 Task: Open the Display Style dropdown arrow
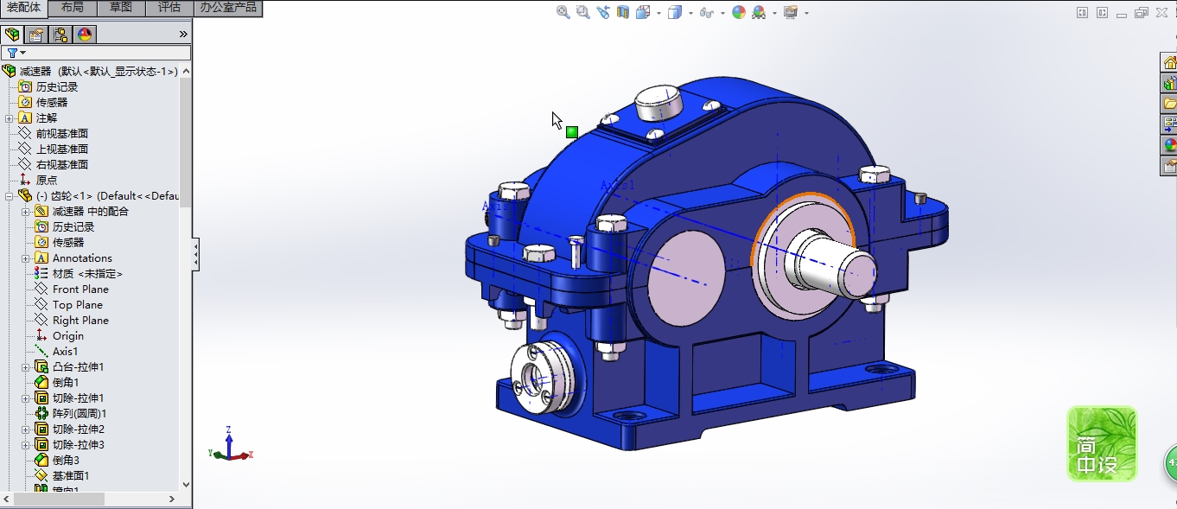[690, 13]
